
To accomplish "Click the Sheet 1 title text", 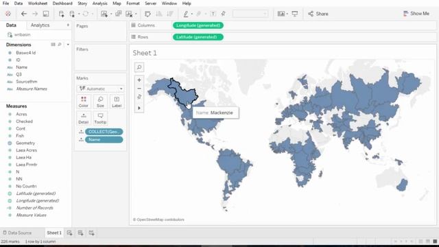I will tap(145, 53).
